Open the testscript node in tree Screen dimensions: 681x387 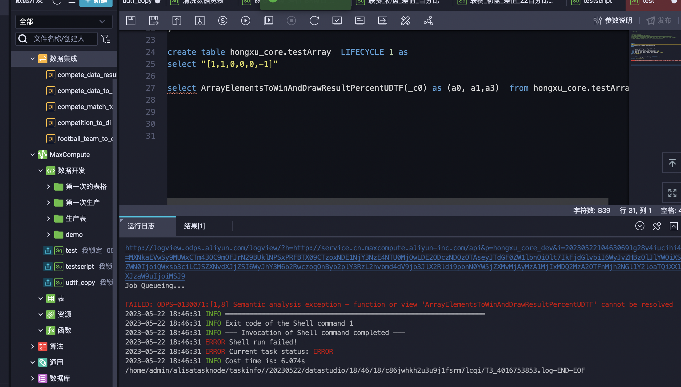coord(80,267)
